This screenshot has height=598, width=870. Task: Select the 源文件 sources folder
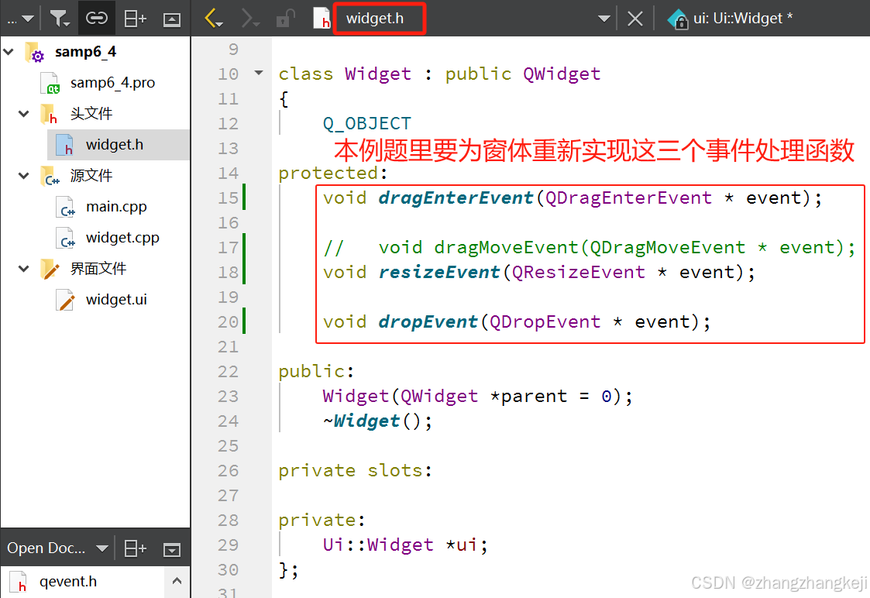tap(91, 176)
